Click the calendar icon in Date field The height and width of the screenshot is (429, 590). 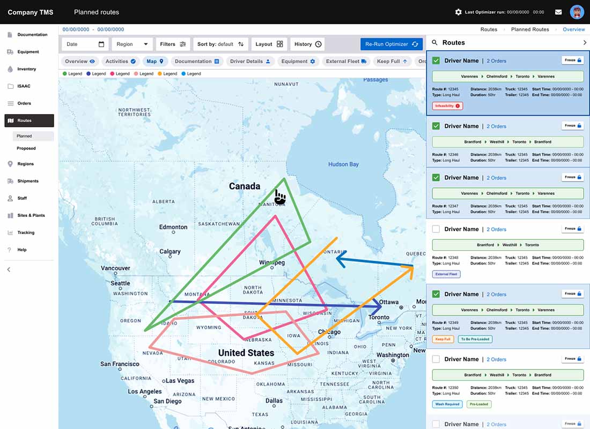coord(101,44)
